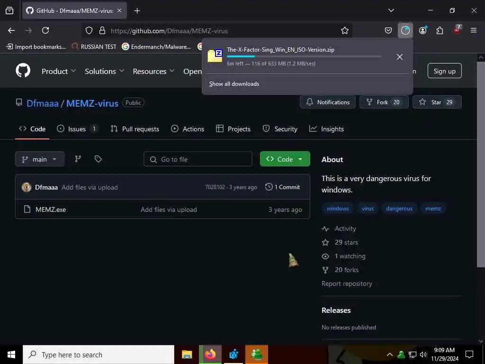Image resolution: width=485 pixels, height=364 pixels.
Task: Switch to the Actions tab
Action: click(188, 129)
